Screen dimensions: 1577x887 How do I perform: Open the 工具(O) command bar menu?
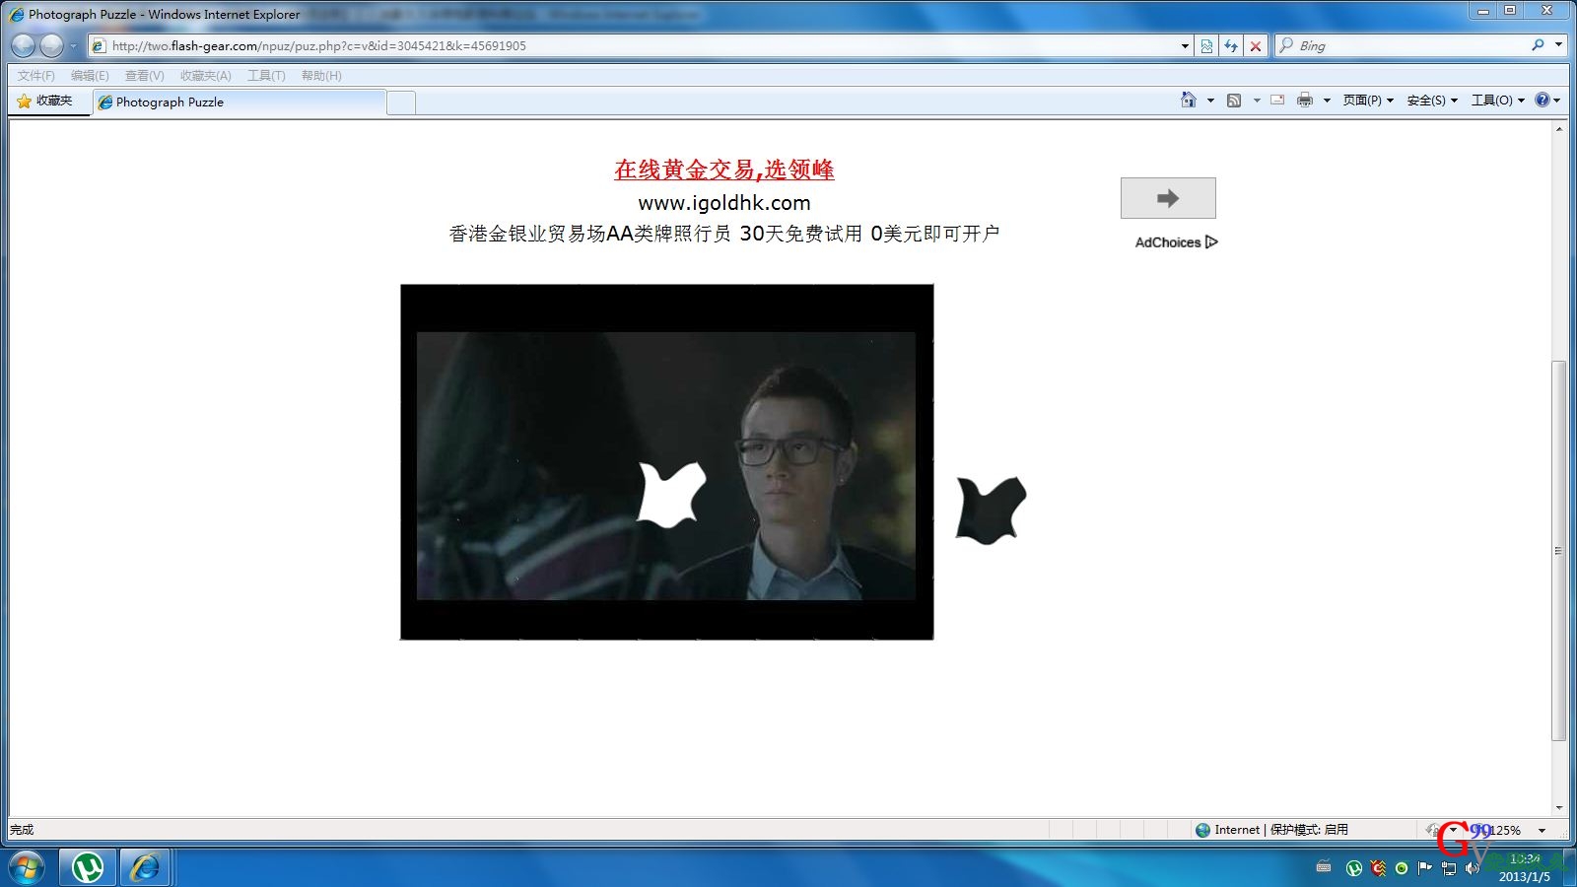pyautogui.click(x=1498, y=101)
